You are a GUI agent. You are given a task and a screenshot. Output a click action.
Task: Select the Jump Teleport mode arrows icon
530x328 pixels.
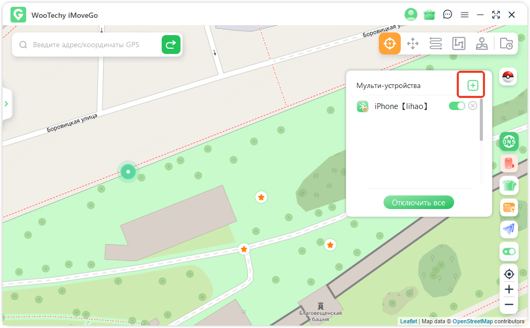(x=413, y=43)
